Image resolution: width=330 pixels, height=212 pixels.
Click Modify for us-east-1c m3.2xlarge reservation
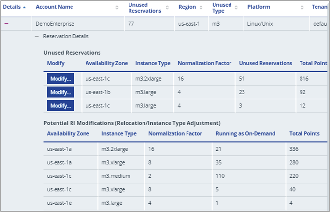[60, 79]
